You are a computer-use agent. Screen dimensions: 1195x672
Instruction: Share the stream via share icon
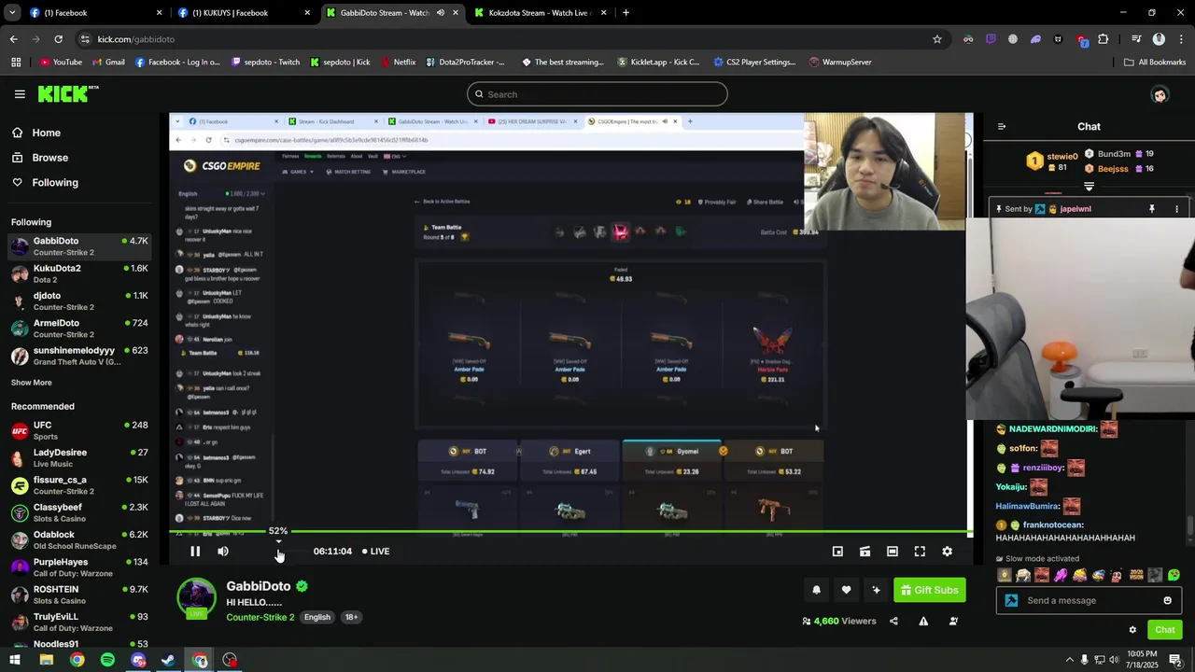click(893, 622)
